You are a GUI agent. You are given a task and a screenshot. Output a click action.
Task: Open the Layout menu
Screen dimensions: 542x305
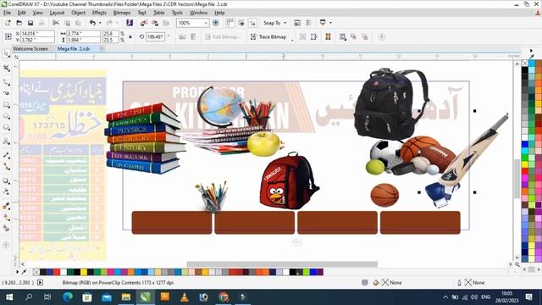57,13
